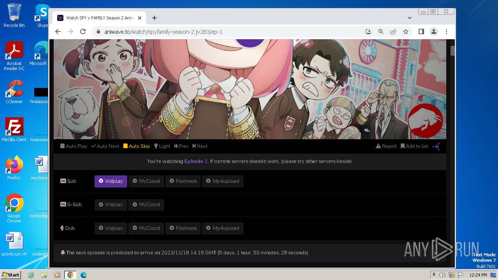Viewport: 498px width, 280px height.
Task: Select Dub Vidplay server
Action: point(111,228)
